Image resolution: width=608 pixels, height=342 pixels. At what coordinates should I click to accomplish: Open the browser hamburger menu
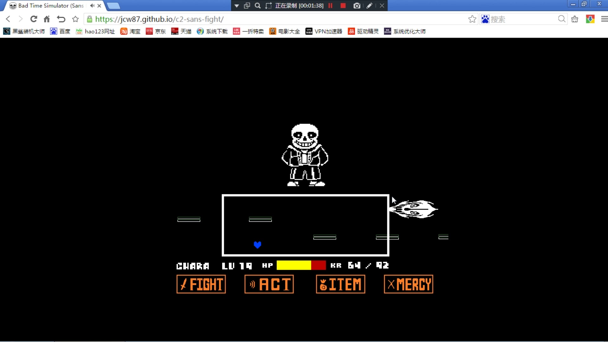pos(604,19)
